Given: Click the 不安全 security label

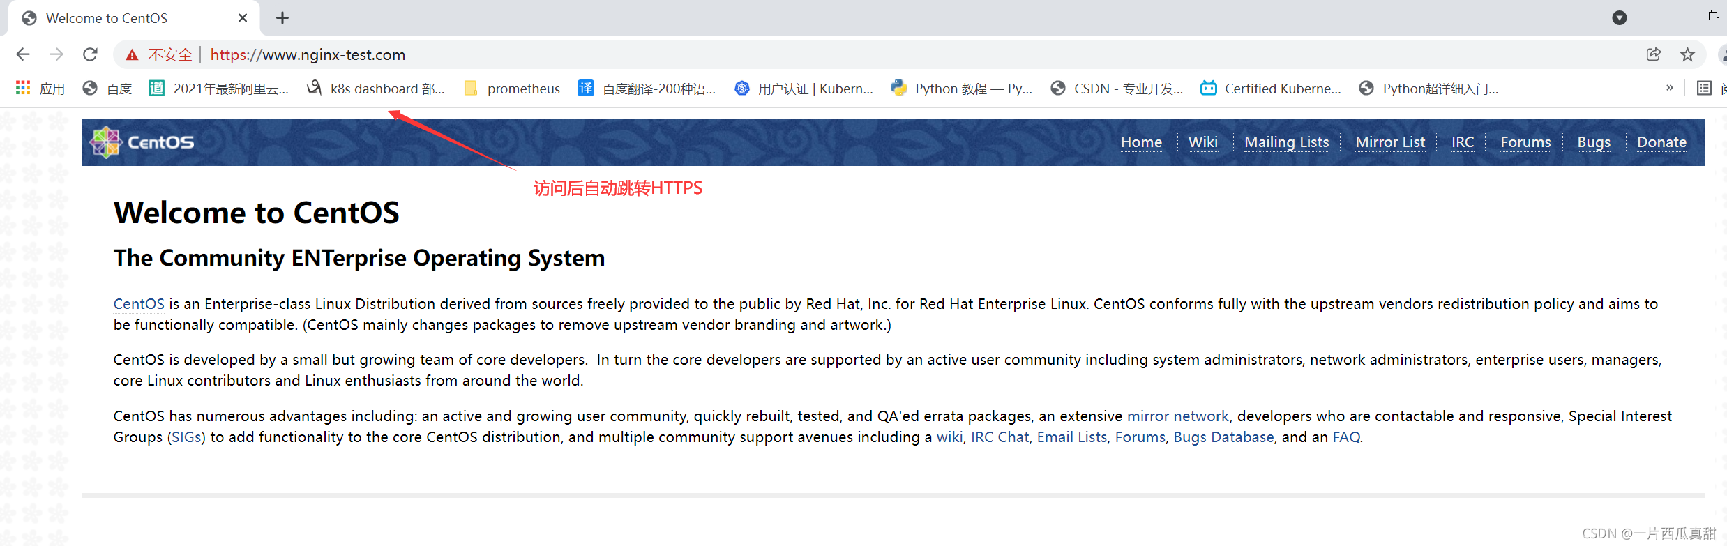Looking at the screenshot, I should pyautogui.click(x=170, y=55).
